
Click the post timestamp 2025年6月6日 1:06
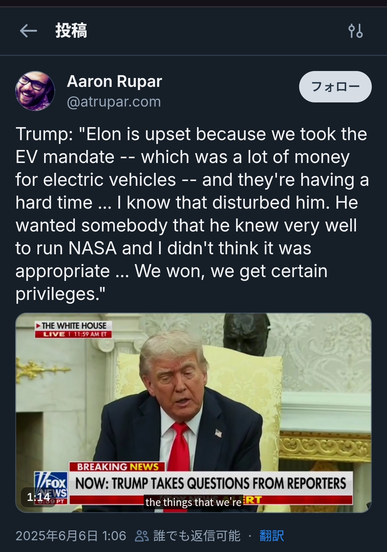[x=71, y=536]
